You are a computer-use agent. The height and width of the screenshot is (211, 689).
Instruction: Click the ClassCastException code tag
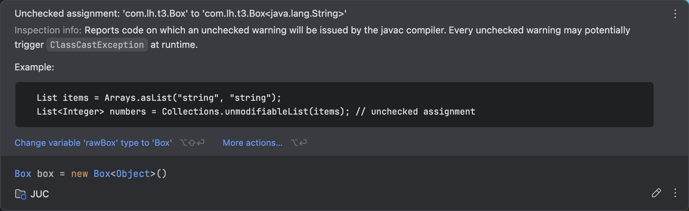pos(97,45)
